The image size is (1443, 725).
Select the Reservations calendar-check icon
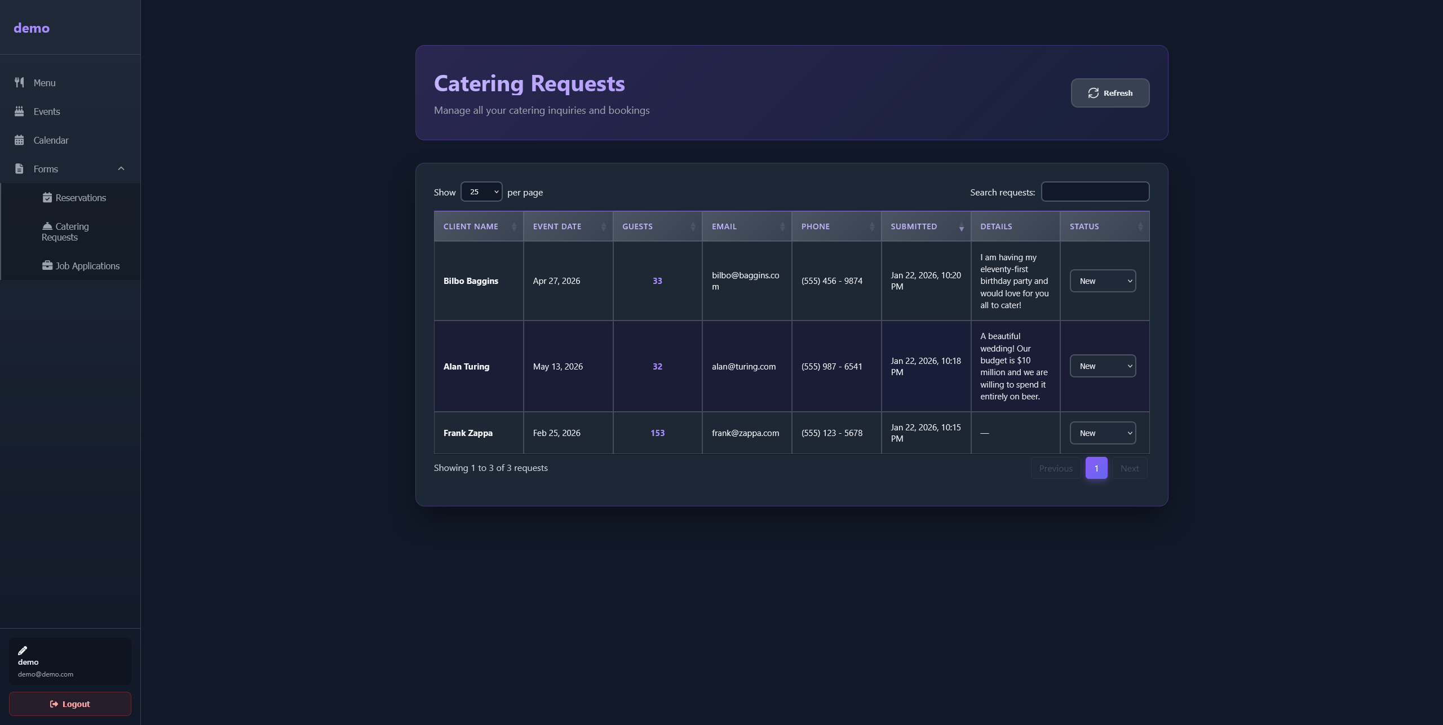click(x=48, y=197)
